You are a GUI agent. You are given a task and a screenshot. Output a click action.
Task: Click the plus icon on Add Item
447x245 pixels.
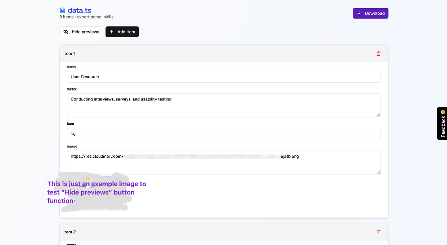click(111, 31)
